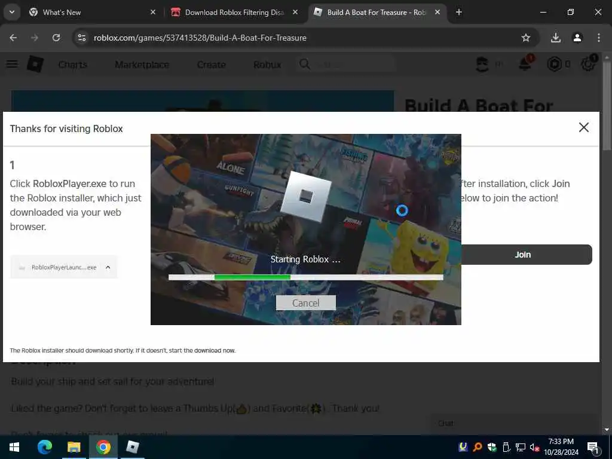Click the address bar URL

pos(200,38)
